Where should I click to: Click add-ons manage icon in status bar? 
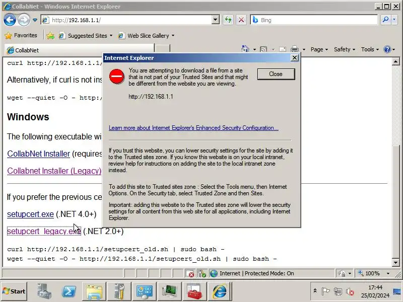202,273
